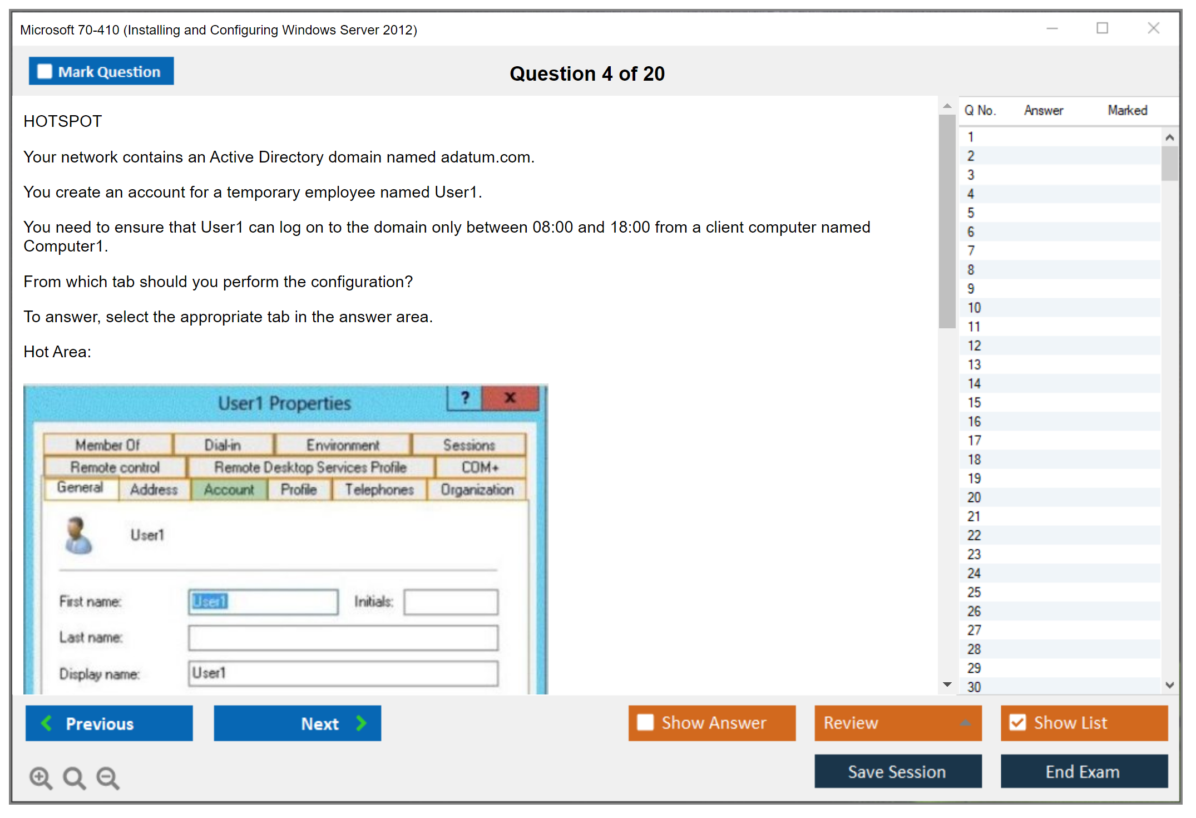Click the User1 avatar icon

coord(78,535)
